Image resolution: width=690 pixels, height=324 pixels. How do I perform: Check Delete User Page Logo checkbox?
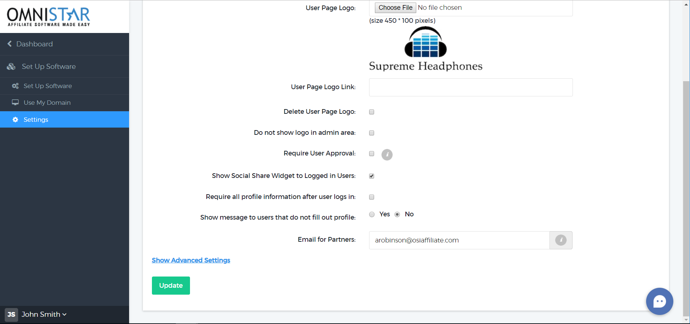372,112
